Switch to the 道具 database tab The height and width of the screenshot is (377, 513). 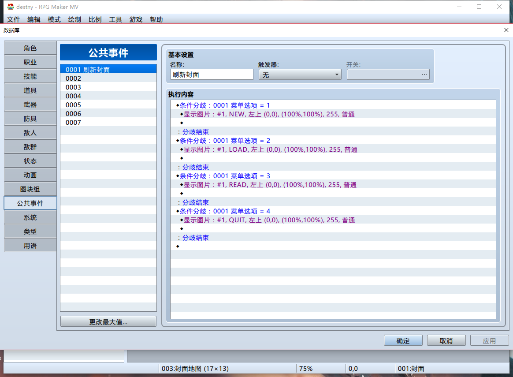30,90
